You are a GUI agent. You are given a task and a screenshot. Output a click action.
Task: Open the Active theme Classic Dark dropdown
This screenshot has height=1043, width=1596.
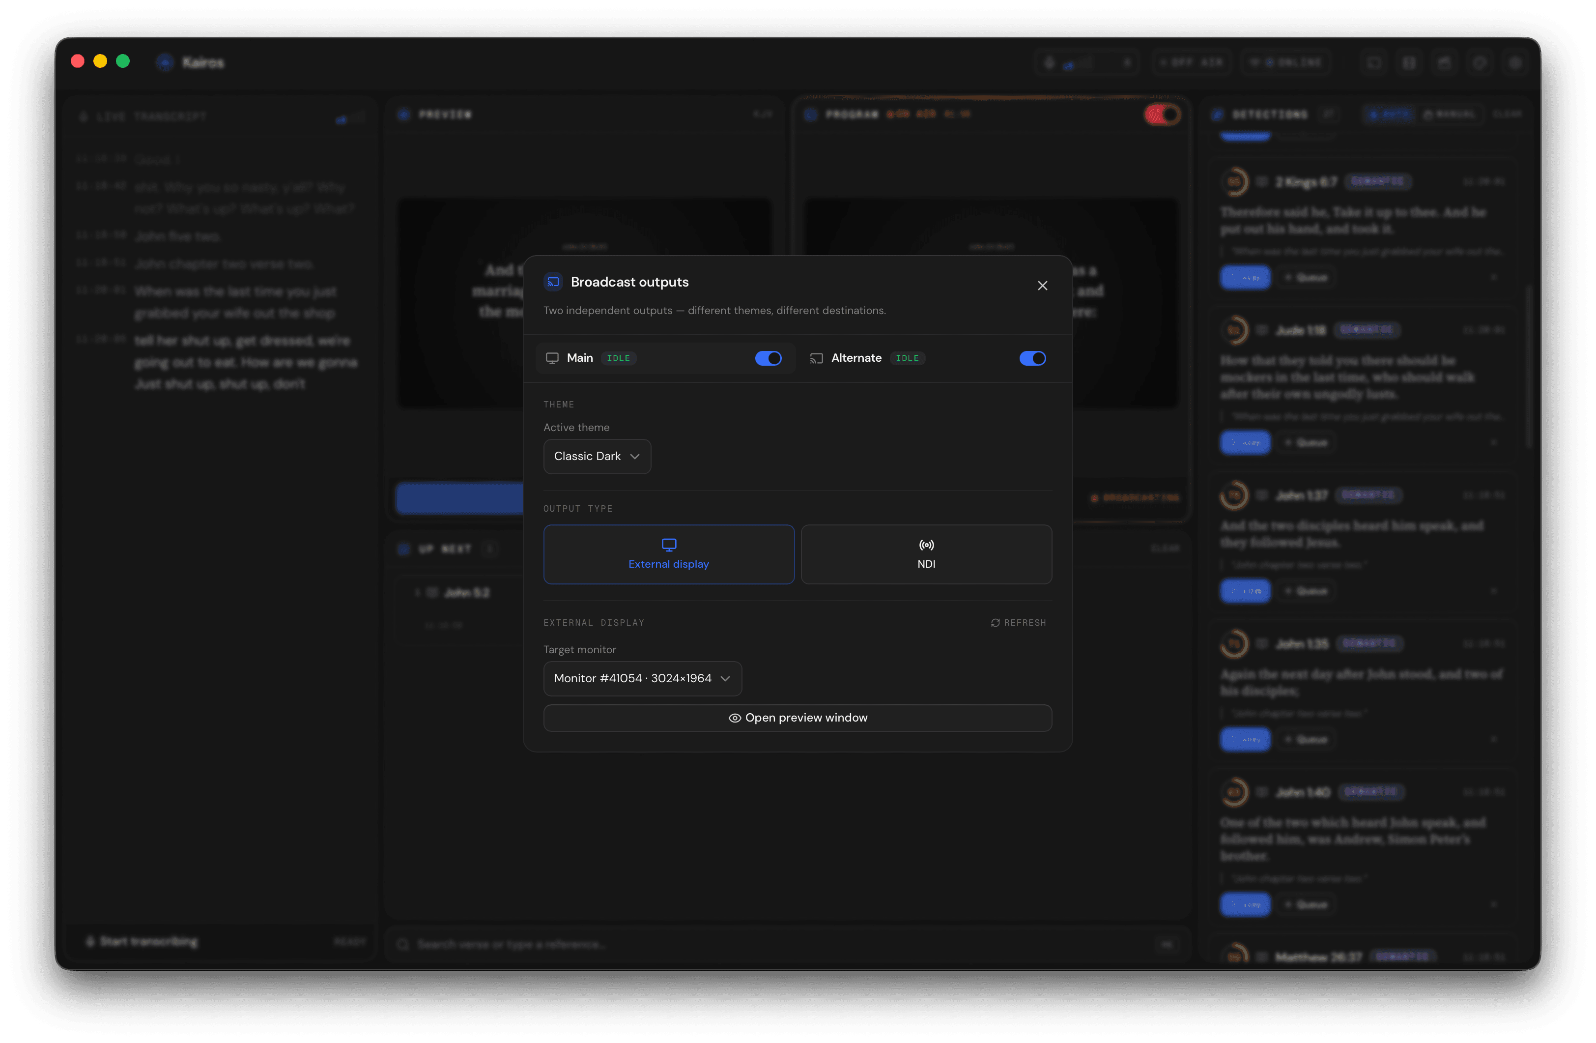click(x=597, y=456)
